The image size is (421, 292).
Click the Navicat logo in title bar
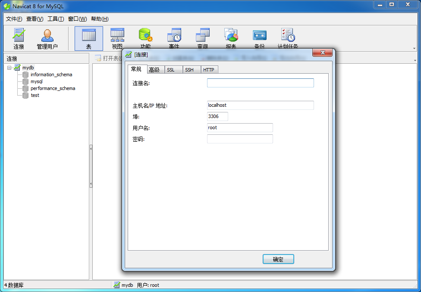click(x=7, y=6)
